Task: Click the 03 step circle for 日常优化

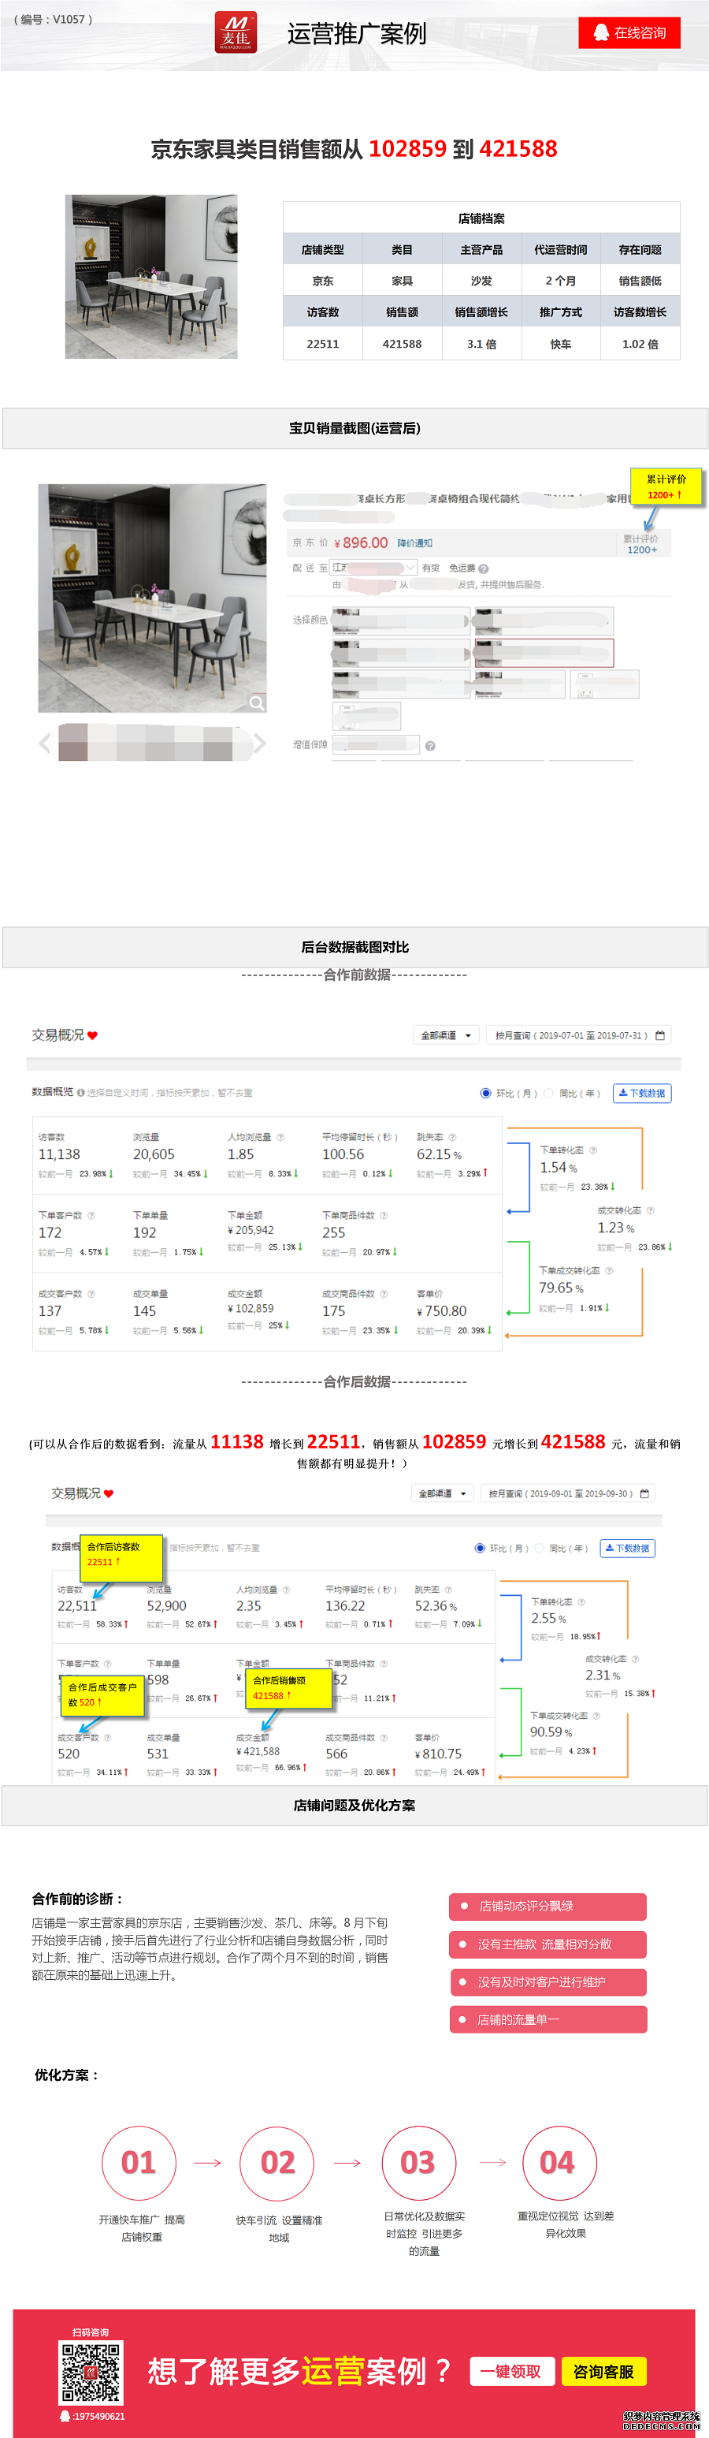Action: (x=418, y=2164)
